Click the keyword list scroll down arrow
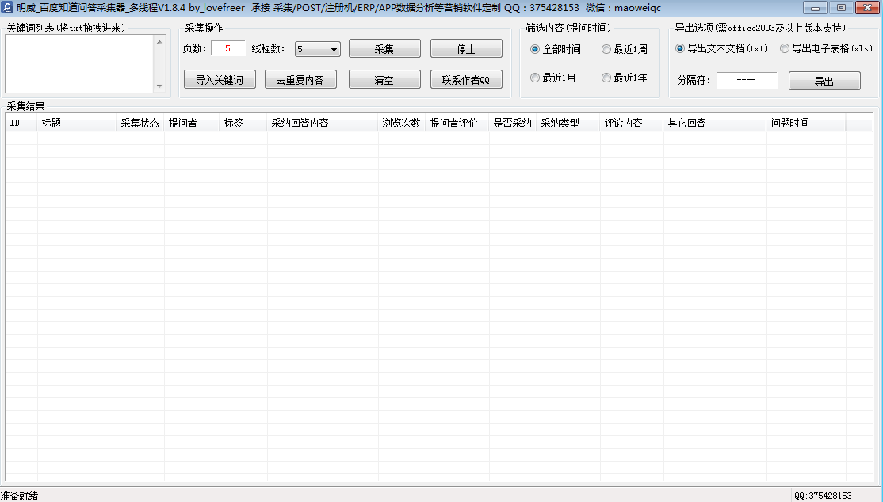 [x=159, y=86]
